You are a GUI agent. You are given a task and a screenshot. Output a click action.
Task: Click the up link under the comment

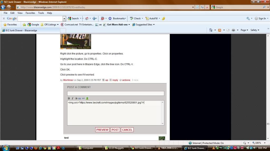107,80
